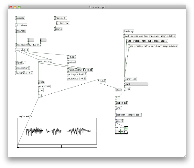
Task: Click the read hello_world.wav message box
Action: pyautogui.click(x=153, y=47)
